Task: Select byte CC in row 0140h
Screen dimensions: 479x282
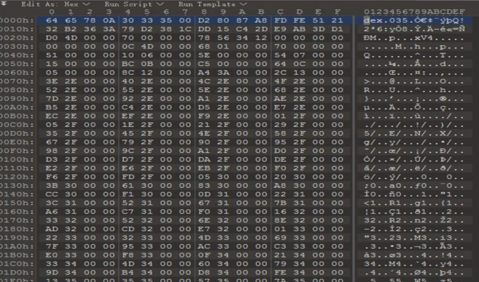Action: [x=51, y=194]
